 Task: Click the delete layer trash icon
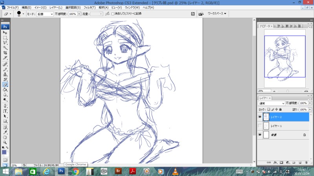(x=306, y=162)
